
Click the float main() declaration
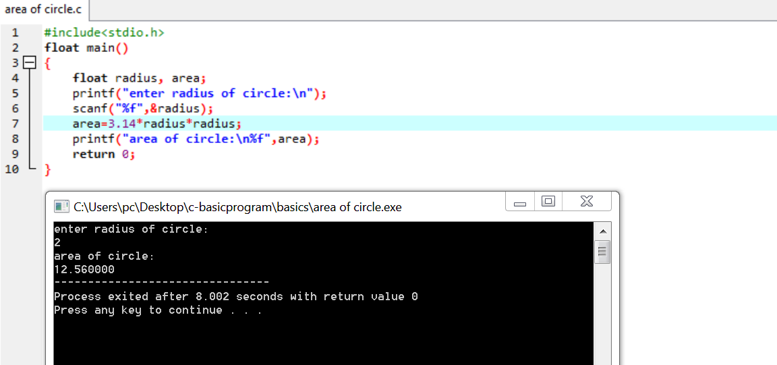point(86,48)
